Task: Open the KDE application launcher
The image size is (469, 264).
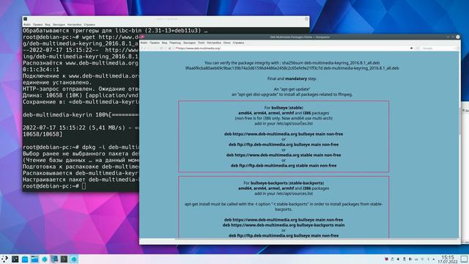Action: click(5, 259)
